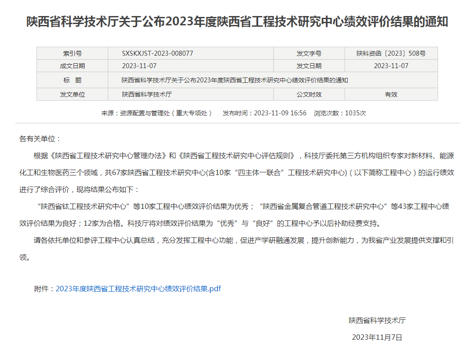The image size is (475, 346).
Task: Click the closing signature 陕西省科学技术厅
Action: 377,320
